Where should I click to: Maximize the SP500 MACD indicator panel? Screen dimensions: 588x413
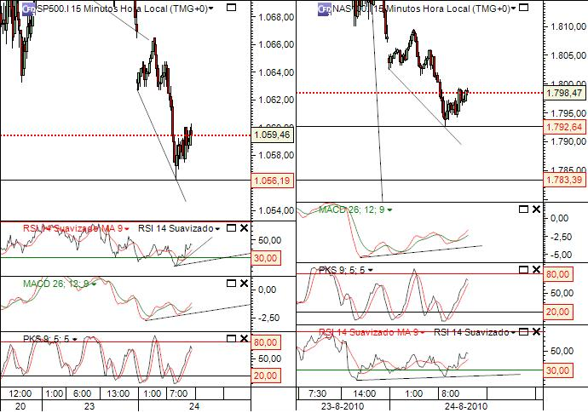232,284
